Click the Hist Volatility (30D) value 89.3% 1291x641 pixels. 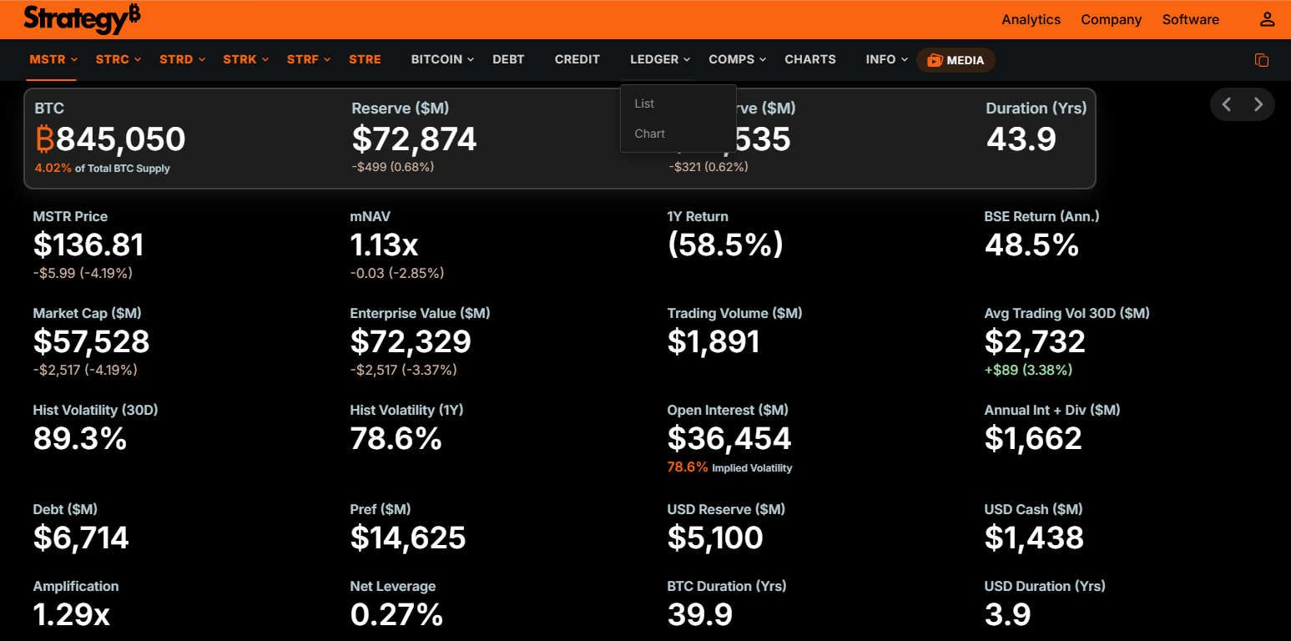point(80,438)
